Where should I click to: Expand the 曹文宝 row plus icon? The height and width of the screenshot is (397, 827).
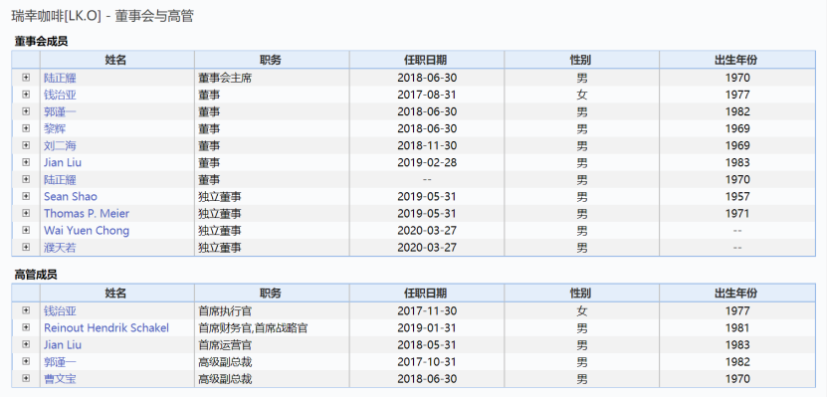point(26,378)
